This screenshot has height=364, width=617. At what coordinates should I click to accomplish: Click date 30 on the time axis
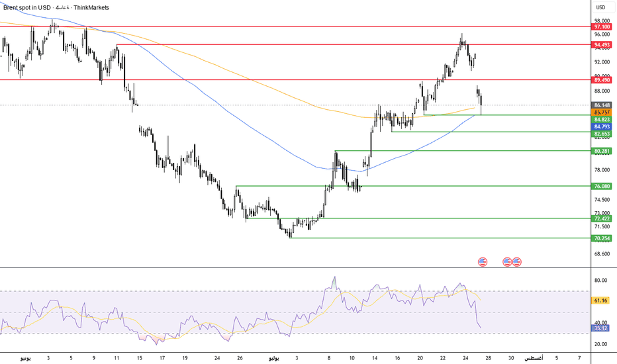coord(511,358)
